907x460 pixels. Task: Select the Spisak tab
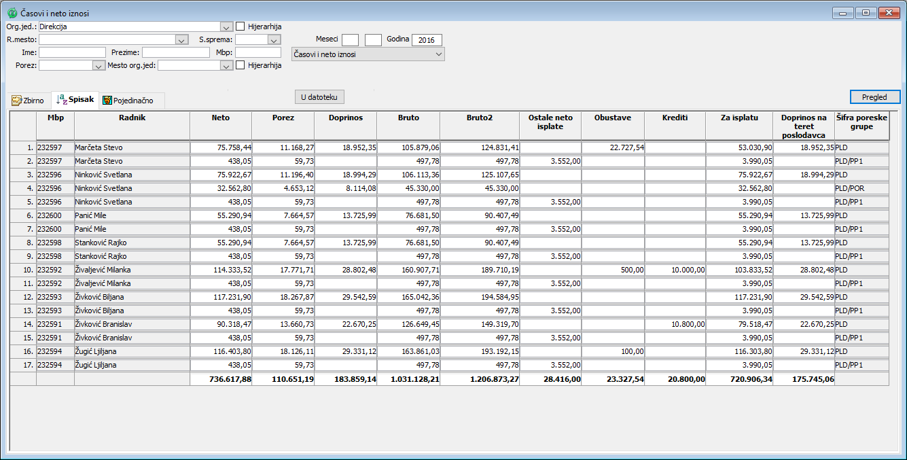point(75,99)
